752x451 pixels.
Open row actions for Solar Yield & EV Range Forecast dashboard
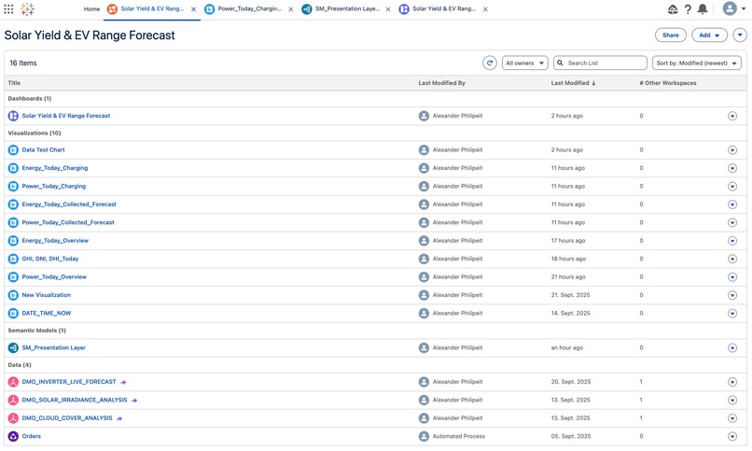(732, 116)
